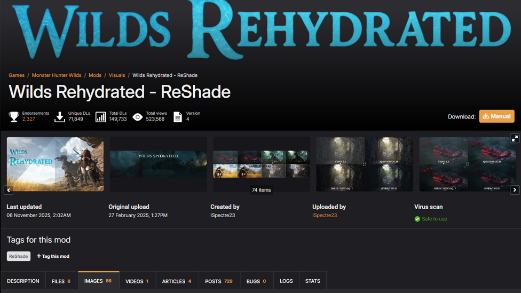
Task: Open Visuals breadcrumb link
Action: point(117,75)
